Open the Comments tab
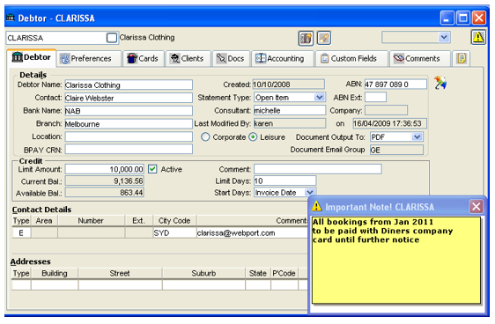 click(x=420, y=59)
